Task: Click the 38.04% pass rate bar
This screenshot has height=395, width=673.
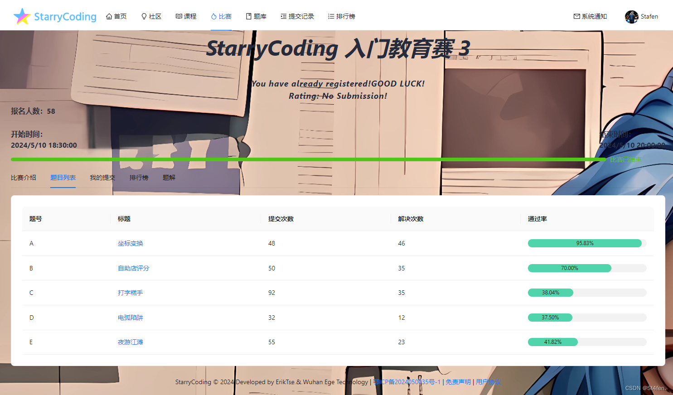Action: (x=587, y=293)
